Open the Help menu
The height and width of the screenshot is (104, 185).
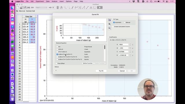point(81,1)
